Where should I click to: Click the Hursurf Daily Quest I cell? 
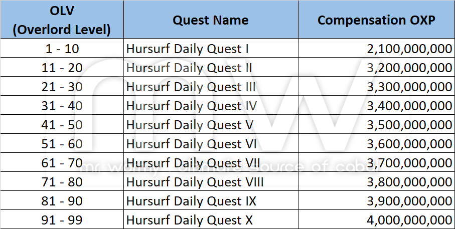point(188,49)
